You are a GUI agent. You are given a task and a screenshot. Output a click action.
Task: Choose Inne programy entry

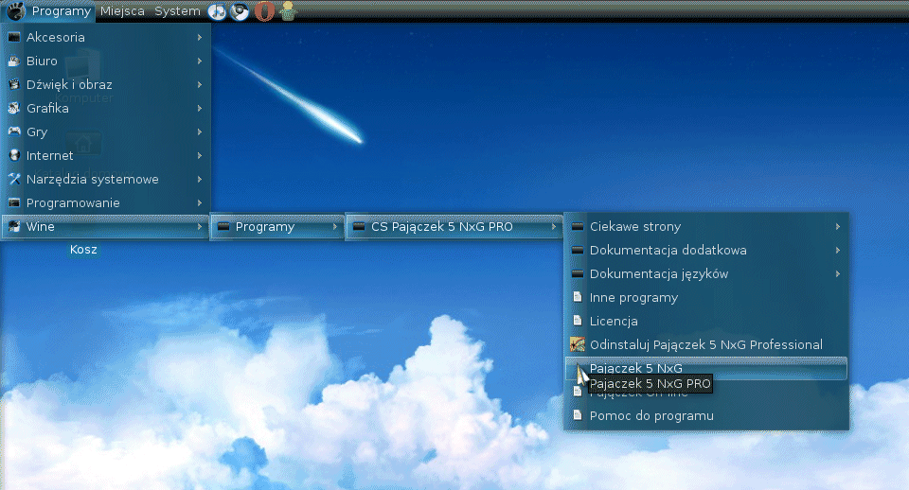706,298
